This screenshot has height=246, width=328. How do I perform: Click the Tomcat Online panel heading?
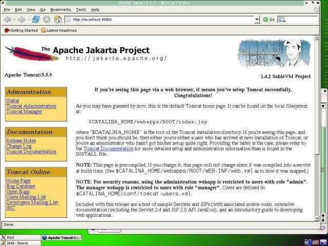click(x=36, y=172)
